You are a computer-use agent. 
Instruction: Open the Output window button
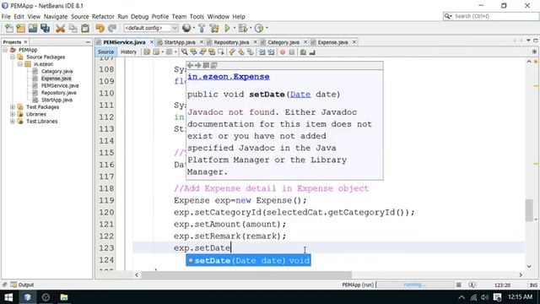click(22, 285)
